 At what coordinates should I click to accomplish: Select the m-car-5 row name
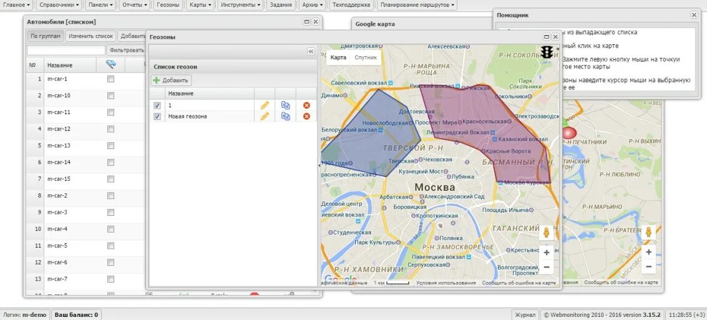click(x=57, y=246)
